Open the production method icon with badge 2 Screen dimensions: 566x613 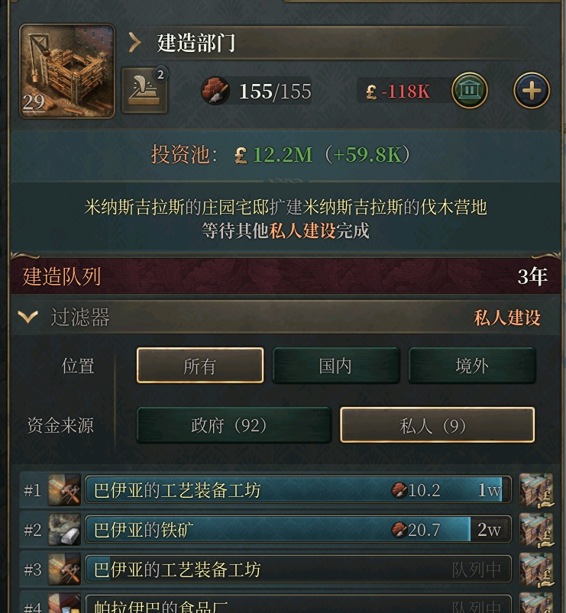pos(144,90)
